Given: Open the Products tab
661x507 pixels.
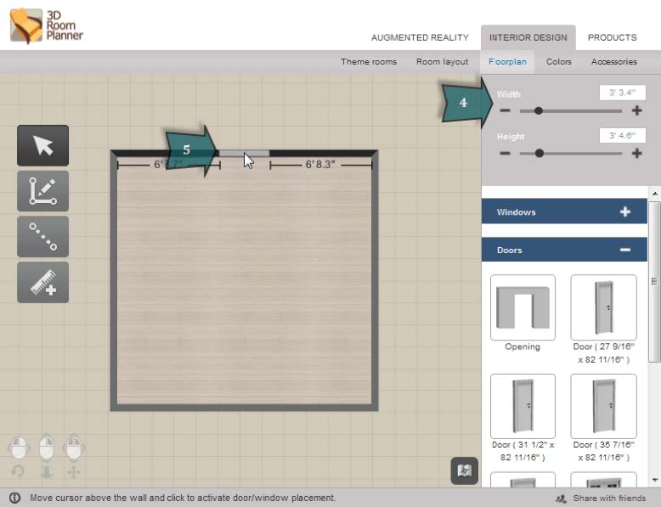Looking at the screenshot, I should pyautogui.click(x=612, y=37).
